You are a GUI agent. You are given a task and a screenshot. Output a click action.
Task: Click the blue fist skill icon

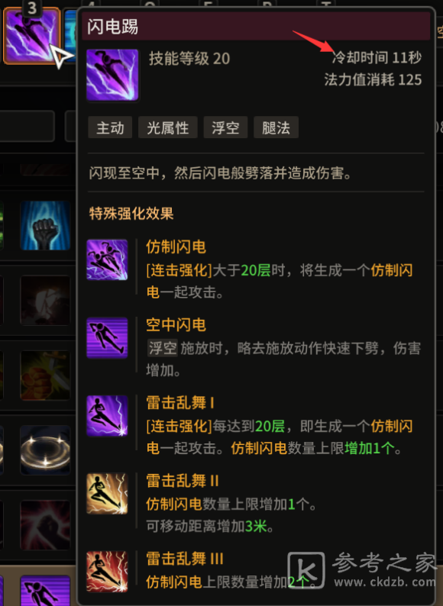[45, 225]
